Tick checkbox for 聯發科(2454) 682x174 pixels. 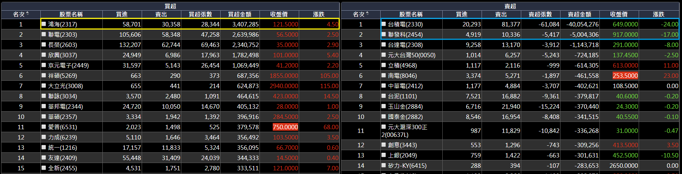click(384, 34)
